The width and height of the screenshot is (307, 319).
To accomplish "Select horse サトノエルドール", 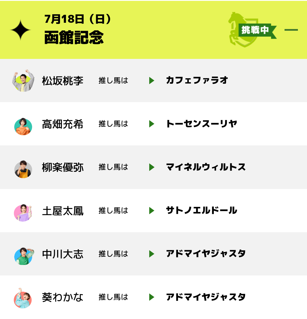I will tap(202, 211).
